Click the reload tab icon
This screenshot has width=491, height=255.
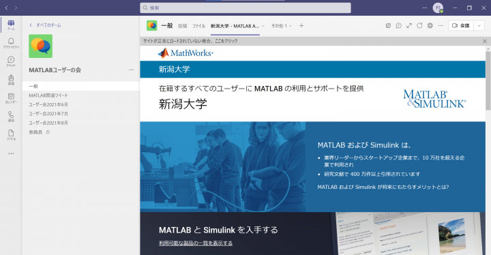419,26
